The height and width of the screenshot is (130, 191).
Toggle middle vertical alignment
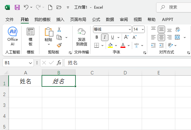[x=161, y=29]
